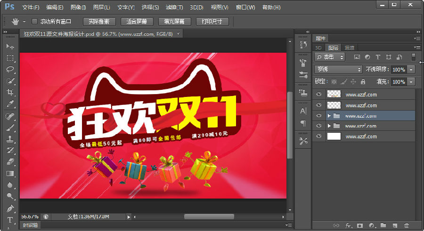
Task: Open the fill slider dropdown arrow
Action: pyautogui.click(x=411, y=81)
